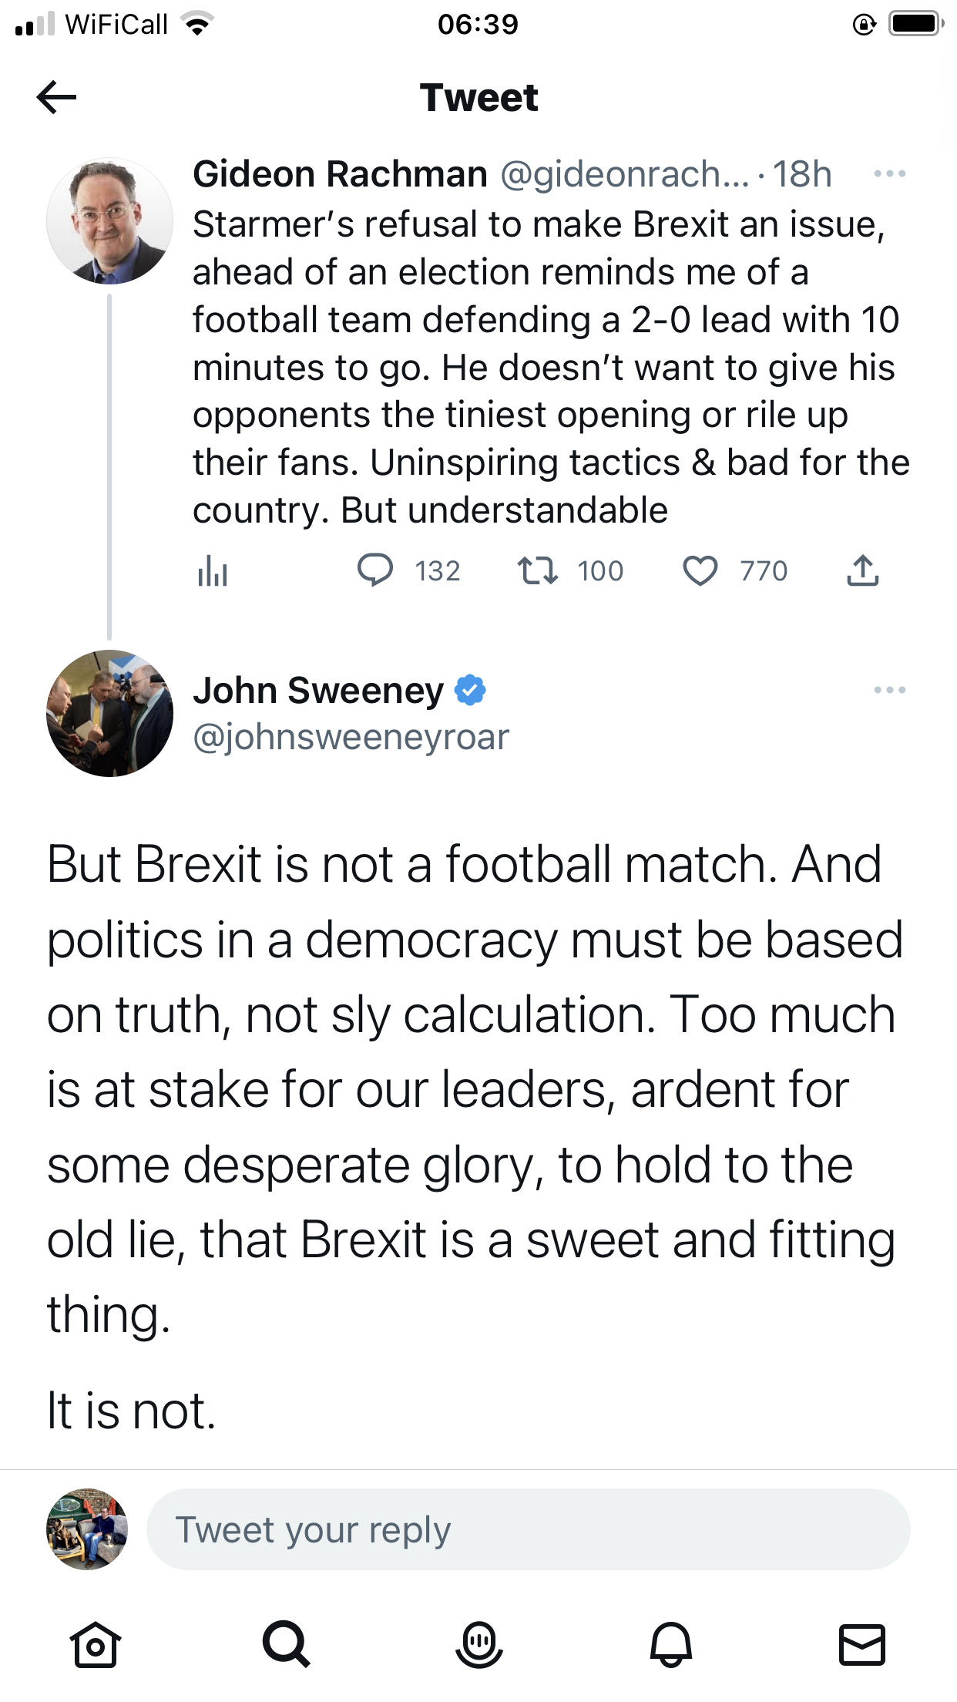Open John Sweeney's profile picture

pyautogui.click(x=109, y=713)
